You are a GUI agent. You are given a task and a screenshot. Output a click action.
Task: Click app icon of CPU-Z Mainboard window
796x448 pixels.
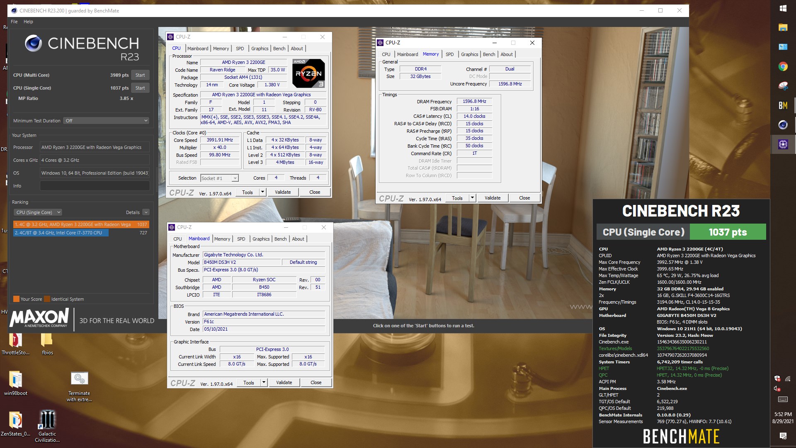click(x=172, y=227)
